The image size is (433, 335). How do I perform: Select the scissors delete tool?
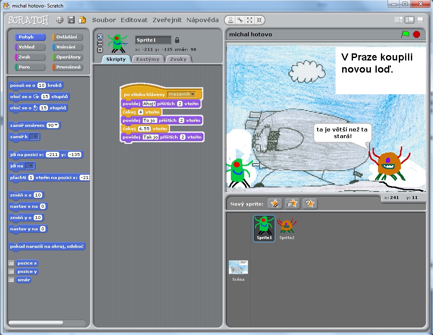(x=240, y=20)
